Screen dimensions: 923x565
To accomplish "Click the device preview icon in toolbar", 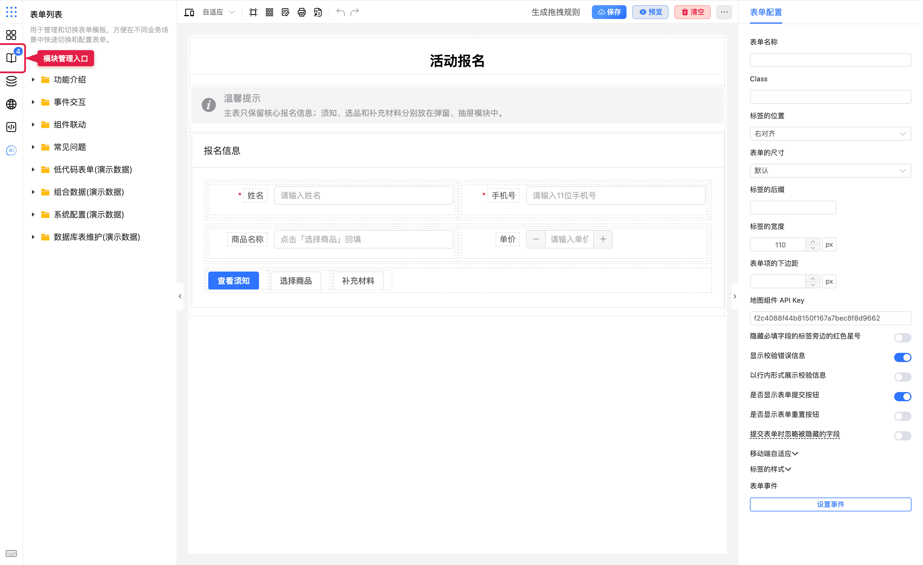I will click(189, 12).
